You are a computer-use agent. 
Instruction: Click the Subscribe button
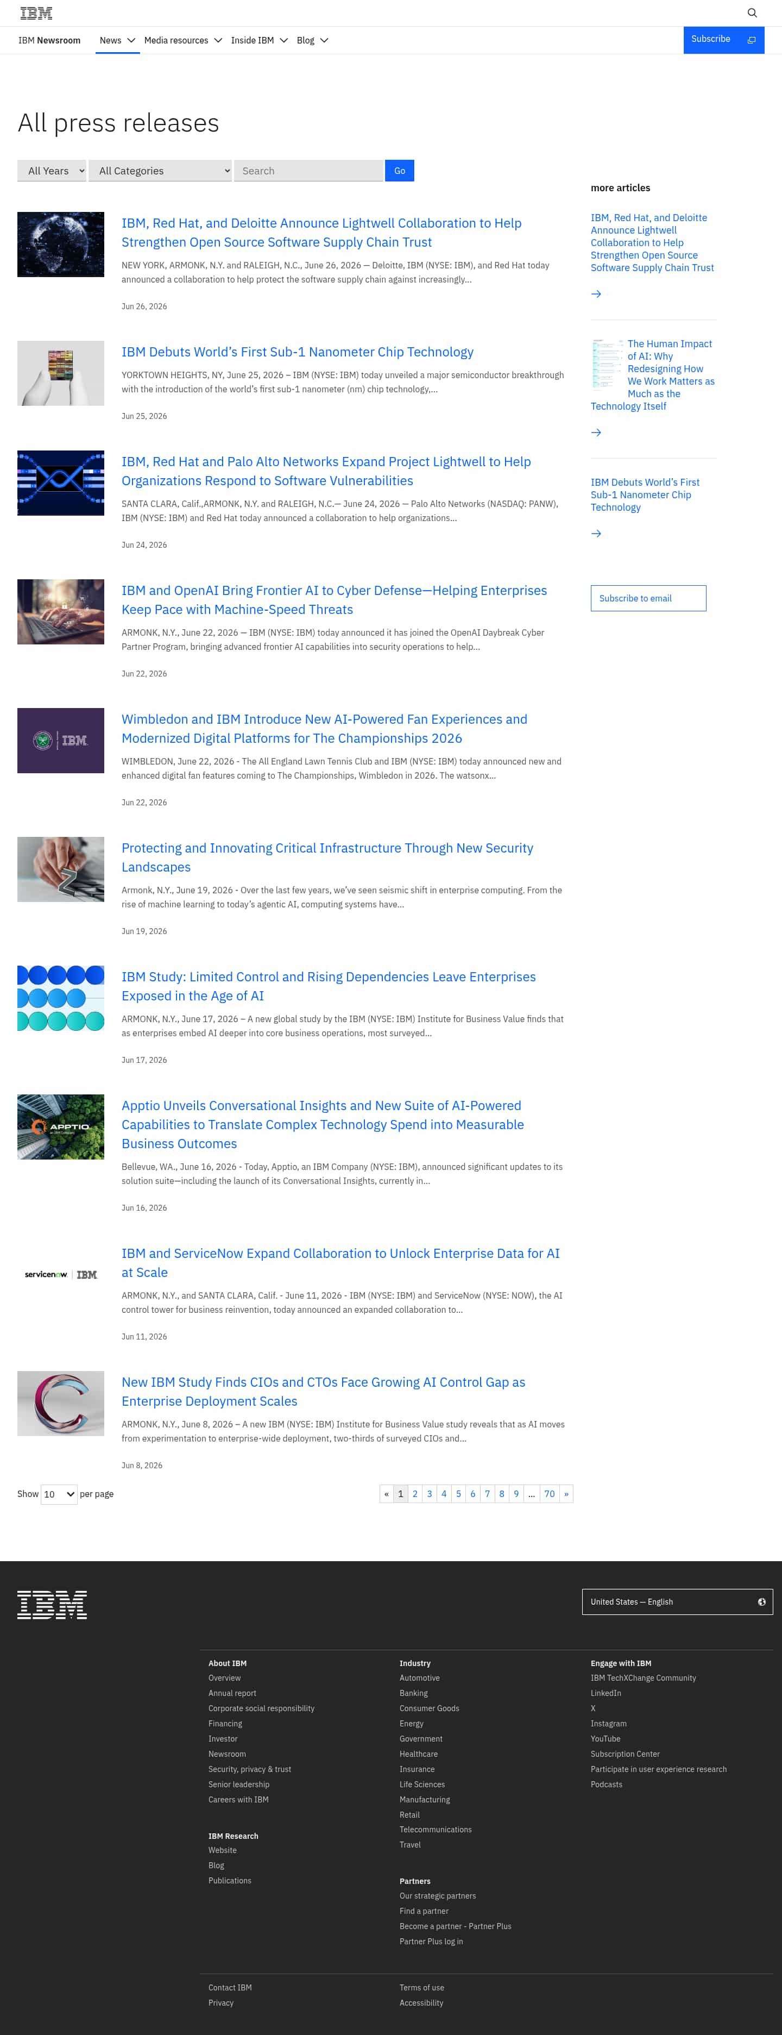(x=723, y=40)
